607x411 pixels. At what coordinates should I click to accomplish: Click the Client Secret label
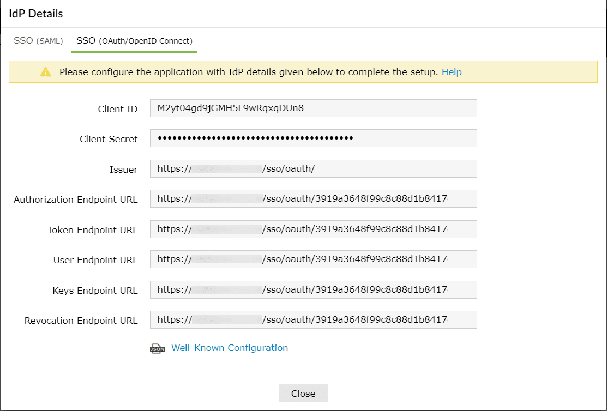108,138
